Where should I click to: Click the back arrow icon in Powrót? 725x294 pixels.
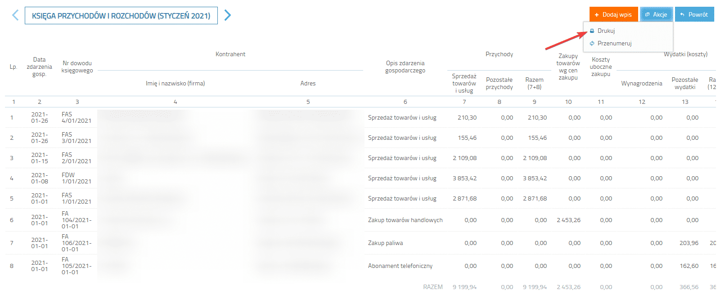(x=682, y=15)
